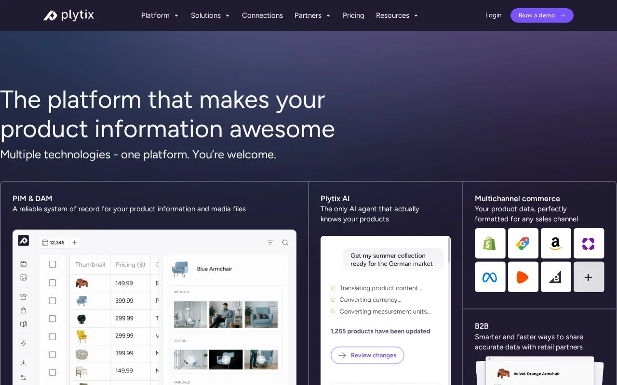Image resolution: width=617 pixels, height=385 pixels.
Task: Open the storefront icon in the sidebar
Action: 24,296
